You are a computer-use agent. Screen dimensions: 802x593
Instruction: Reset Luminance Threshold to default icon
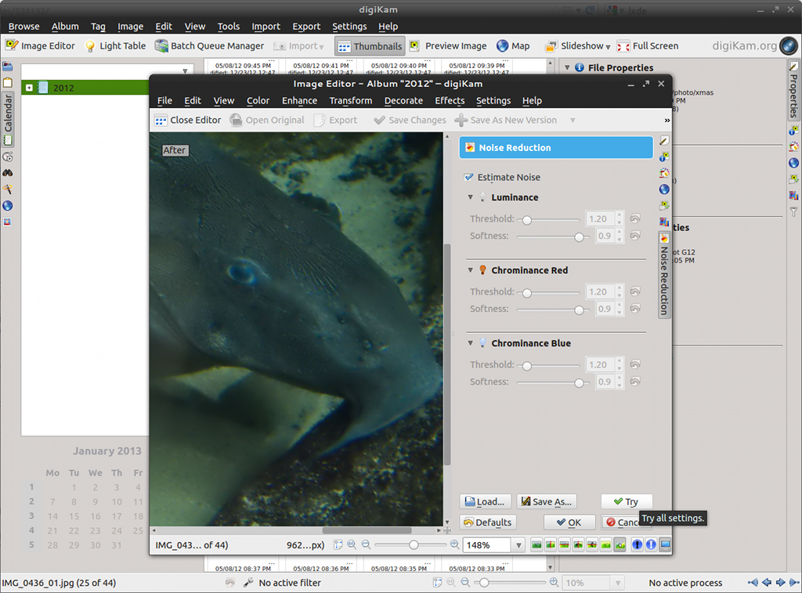click(635, 219)
